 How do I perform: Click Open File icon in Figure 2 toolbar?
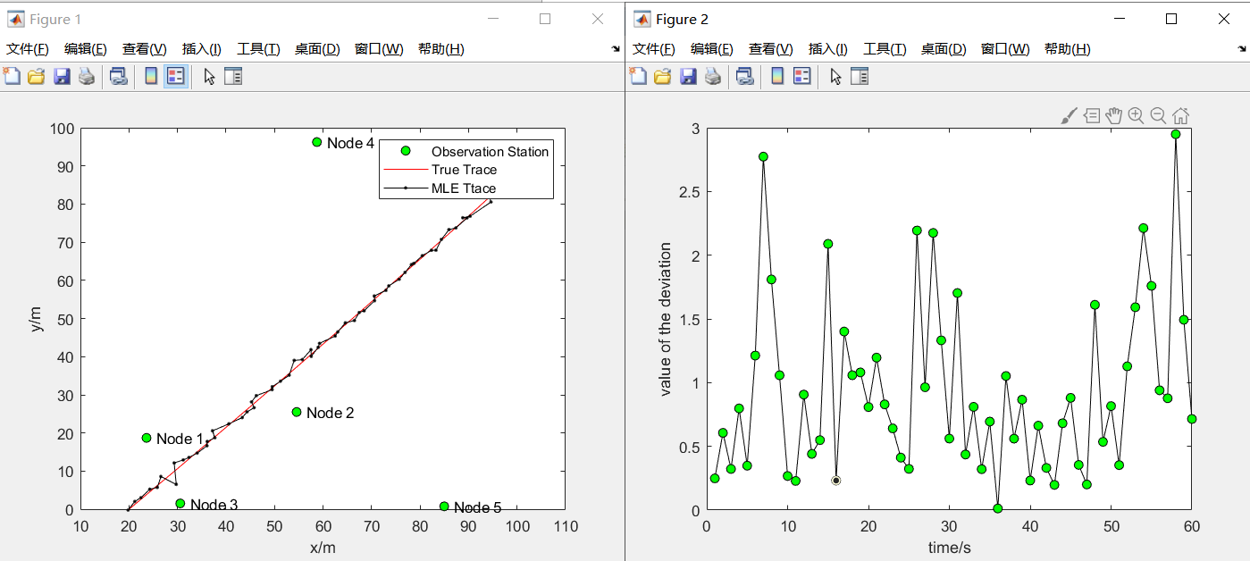tap(663, 76)
